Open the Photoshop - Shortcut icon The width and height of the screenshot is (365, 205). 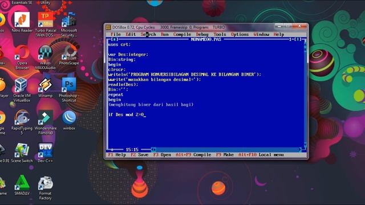pos(69,90)
